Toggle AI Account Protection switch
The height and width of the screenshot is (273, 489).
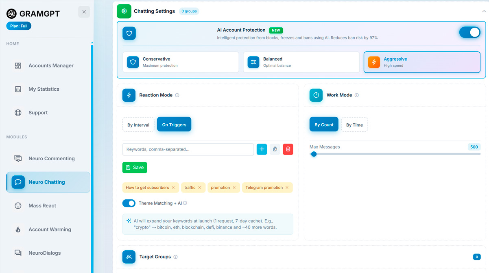pyautogui.click(x=470, y=33)
